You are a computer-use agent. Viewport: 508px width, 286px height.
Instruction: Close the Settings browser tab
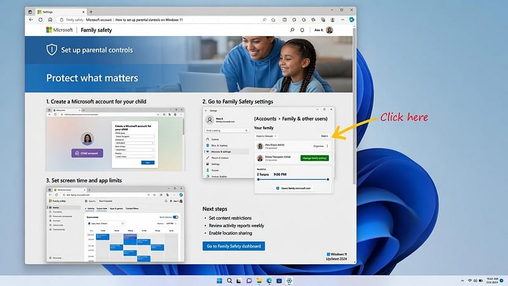point(83,12)
